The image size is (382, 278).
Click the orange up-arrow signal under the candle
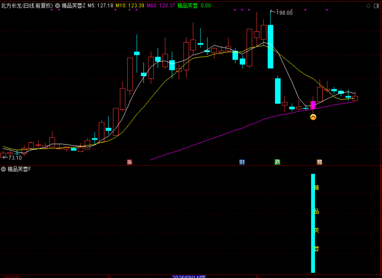pyautogui.click(x=313, y=117)
